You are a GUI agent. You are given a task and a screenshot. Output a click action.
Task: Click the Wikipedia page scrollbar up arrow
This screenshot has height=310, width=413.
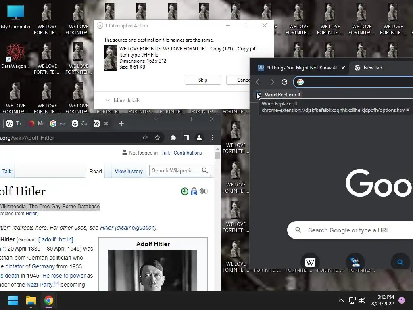coord(217,149)
